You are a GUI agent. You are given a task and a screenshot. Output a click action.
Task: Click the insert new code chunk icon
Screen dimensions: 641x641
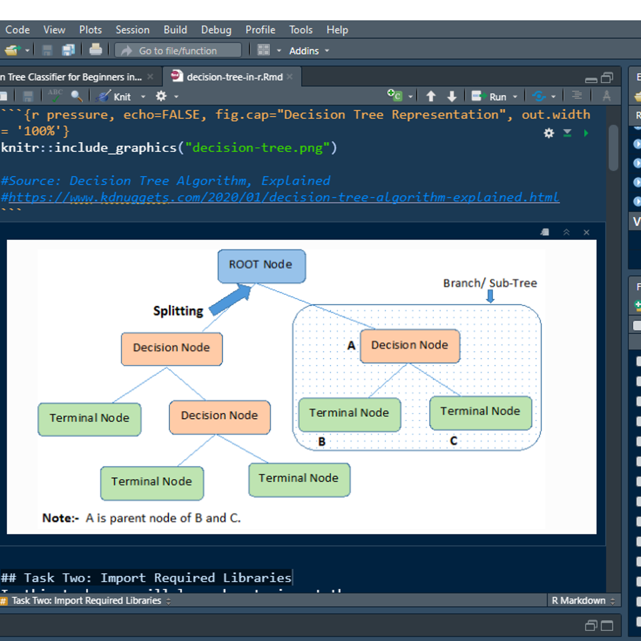click(x=395, y=96)
